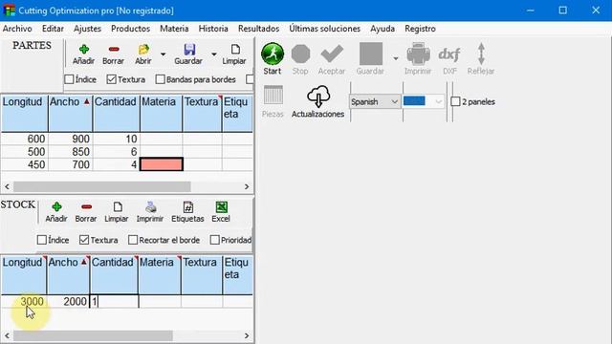Image resolution: width=612 pixels, height=344 pixels.
Task: Click STOCK Materia column header
Action: pos(160,274)
